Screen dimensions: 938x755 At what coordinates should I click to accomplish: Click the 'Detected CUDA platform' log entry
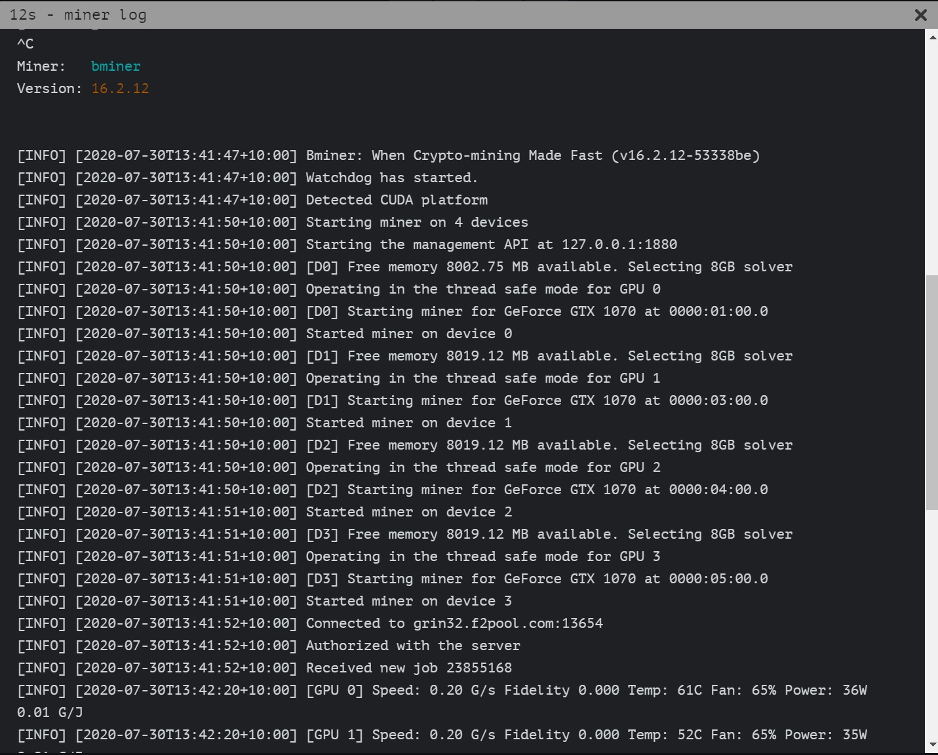252,200
